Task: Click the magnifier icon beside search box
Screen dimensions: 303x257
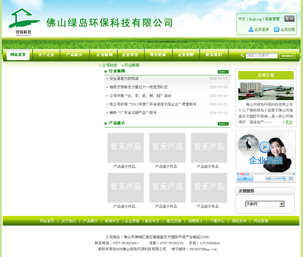Action: coord(242,55)
